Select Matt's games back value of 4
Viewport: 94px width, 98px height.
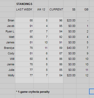click(x=83, y=37)
